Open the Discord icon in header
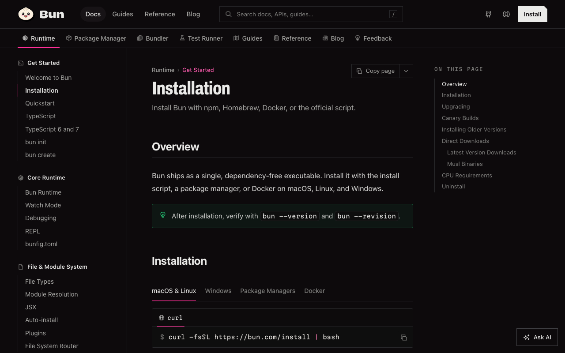This screenshot has height=353, width=565. (506, 14)
